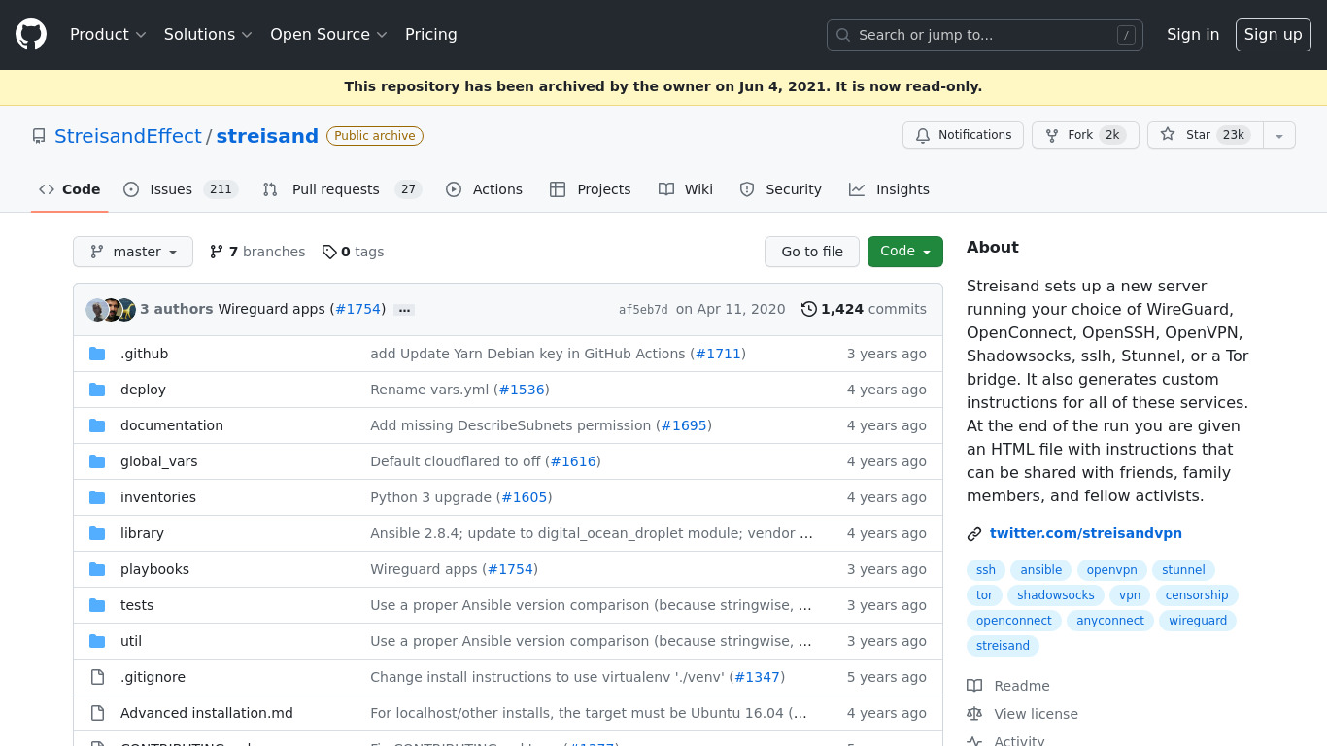Open the playbooks folder name
1327x746 pixels.
click(x=154, y=569)
